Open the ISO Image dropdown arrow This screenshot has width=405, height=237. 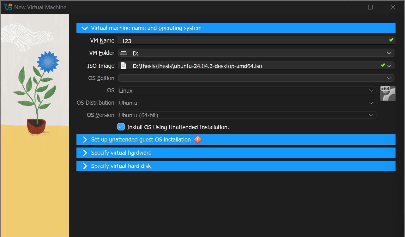[x=389, y=66]
